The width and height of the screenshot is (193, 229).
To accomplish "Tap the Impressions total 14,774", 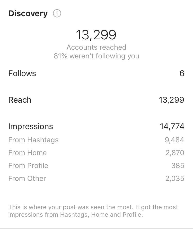I will (172, 127).
